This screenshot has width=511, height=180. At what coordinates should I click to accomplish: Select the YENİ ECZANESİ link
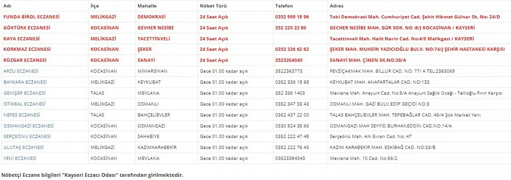click(x=20, y=158)
